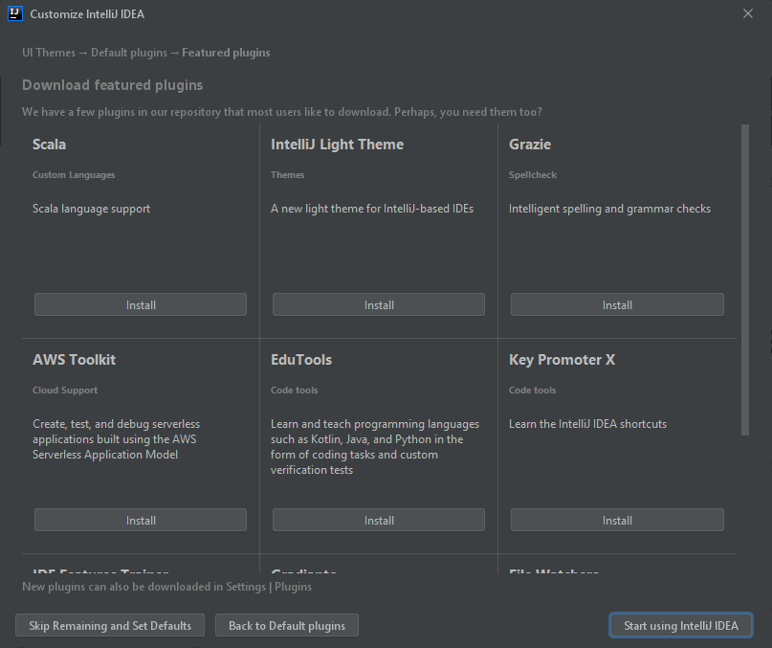Click the AWS Toolkit plugin heading

coord(75,360)
